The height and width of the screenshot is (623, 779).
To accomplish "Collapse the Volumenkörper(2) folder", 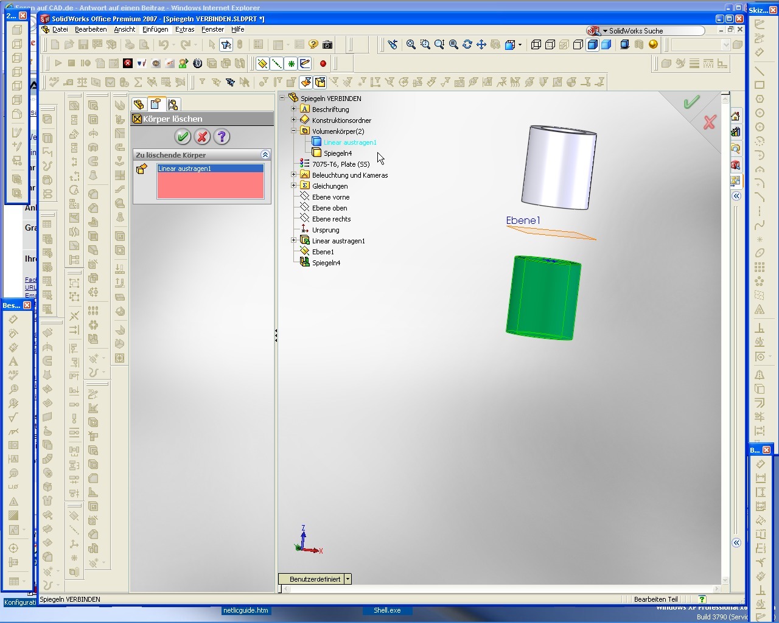I will coord(293,131).
